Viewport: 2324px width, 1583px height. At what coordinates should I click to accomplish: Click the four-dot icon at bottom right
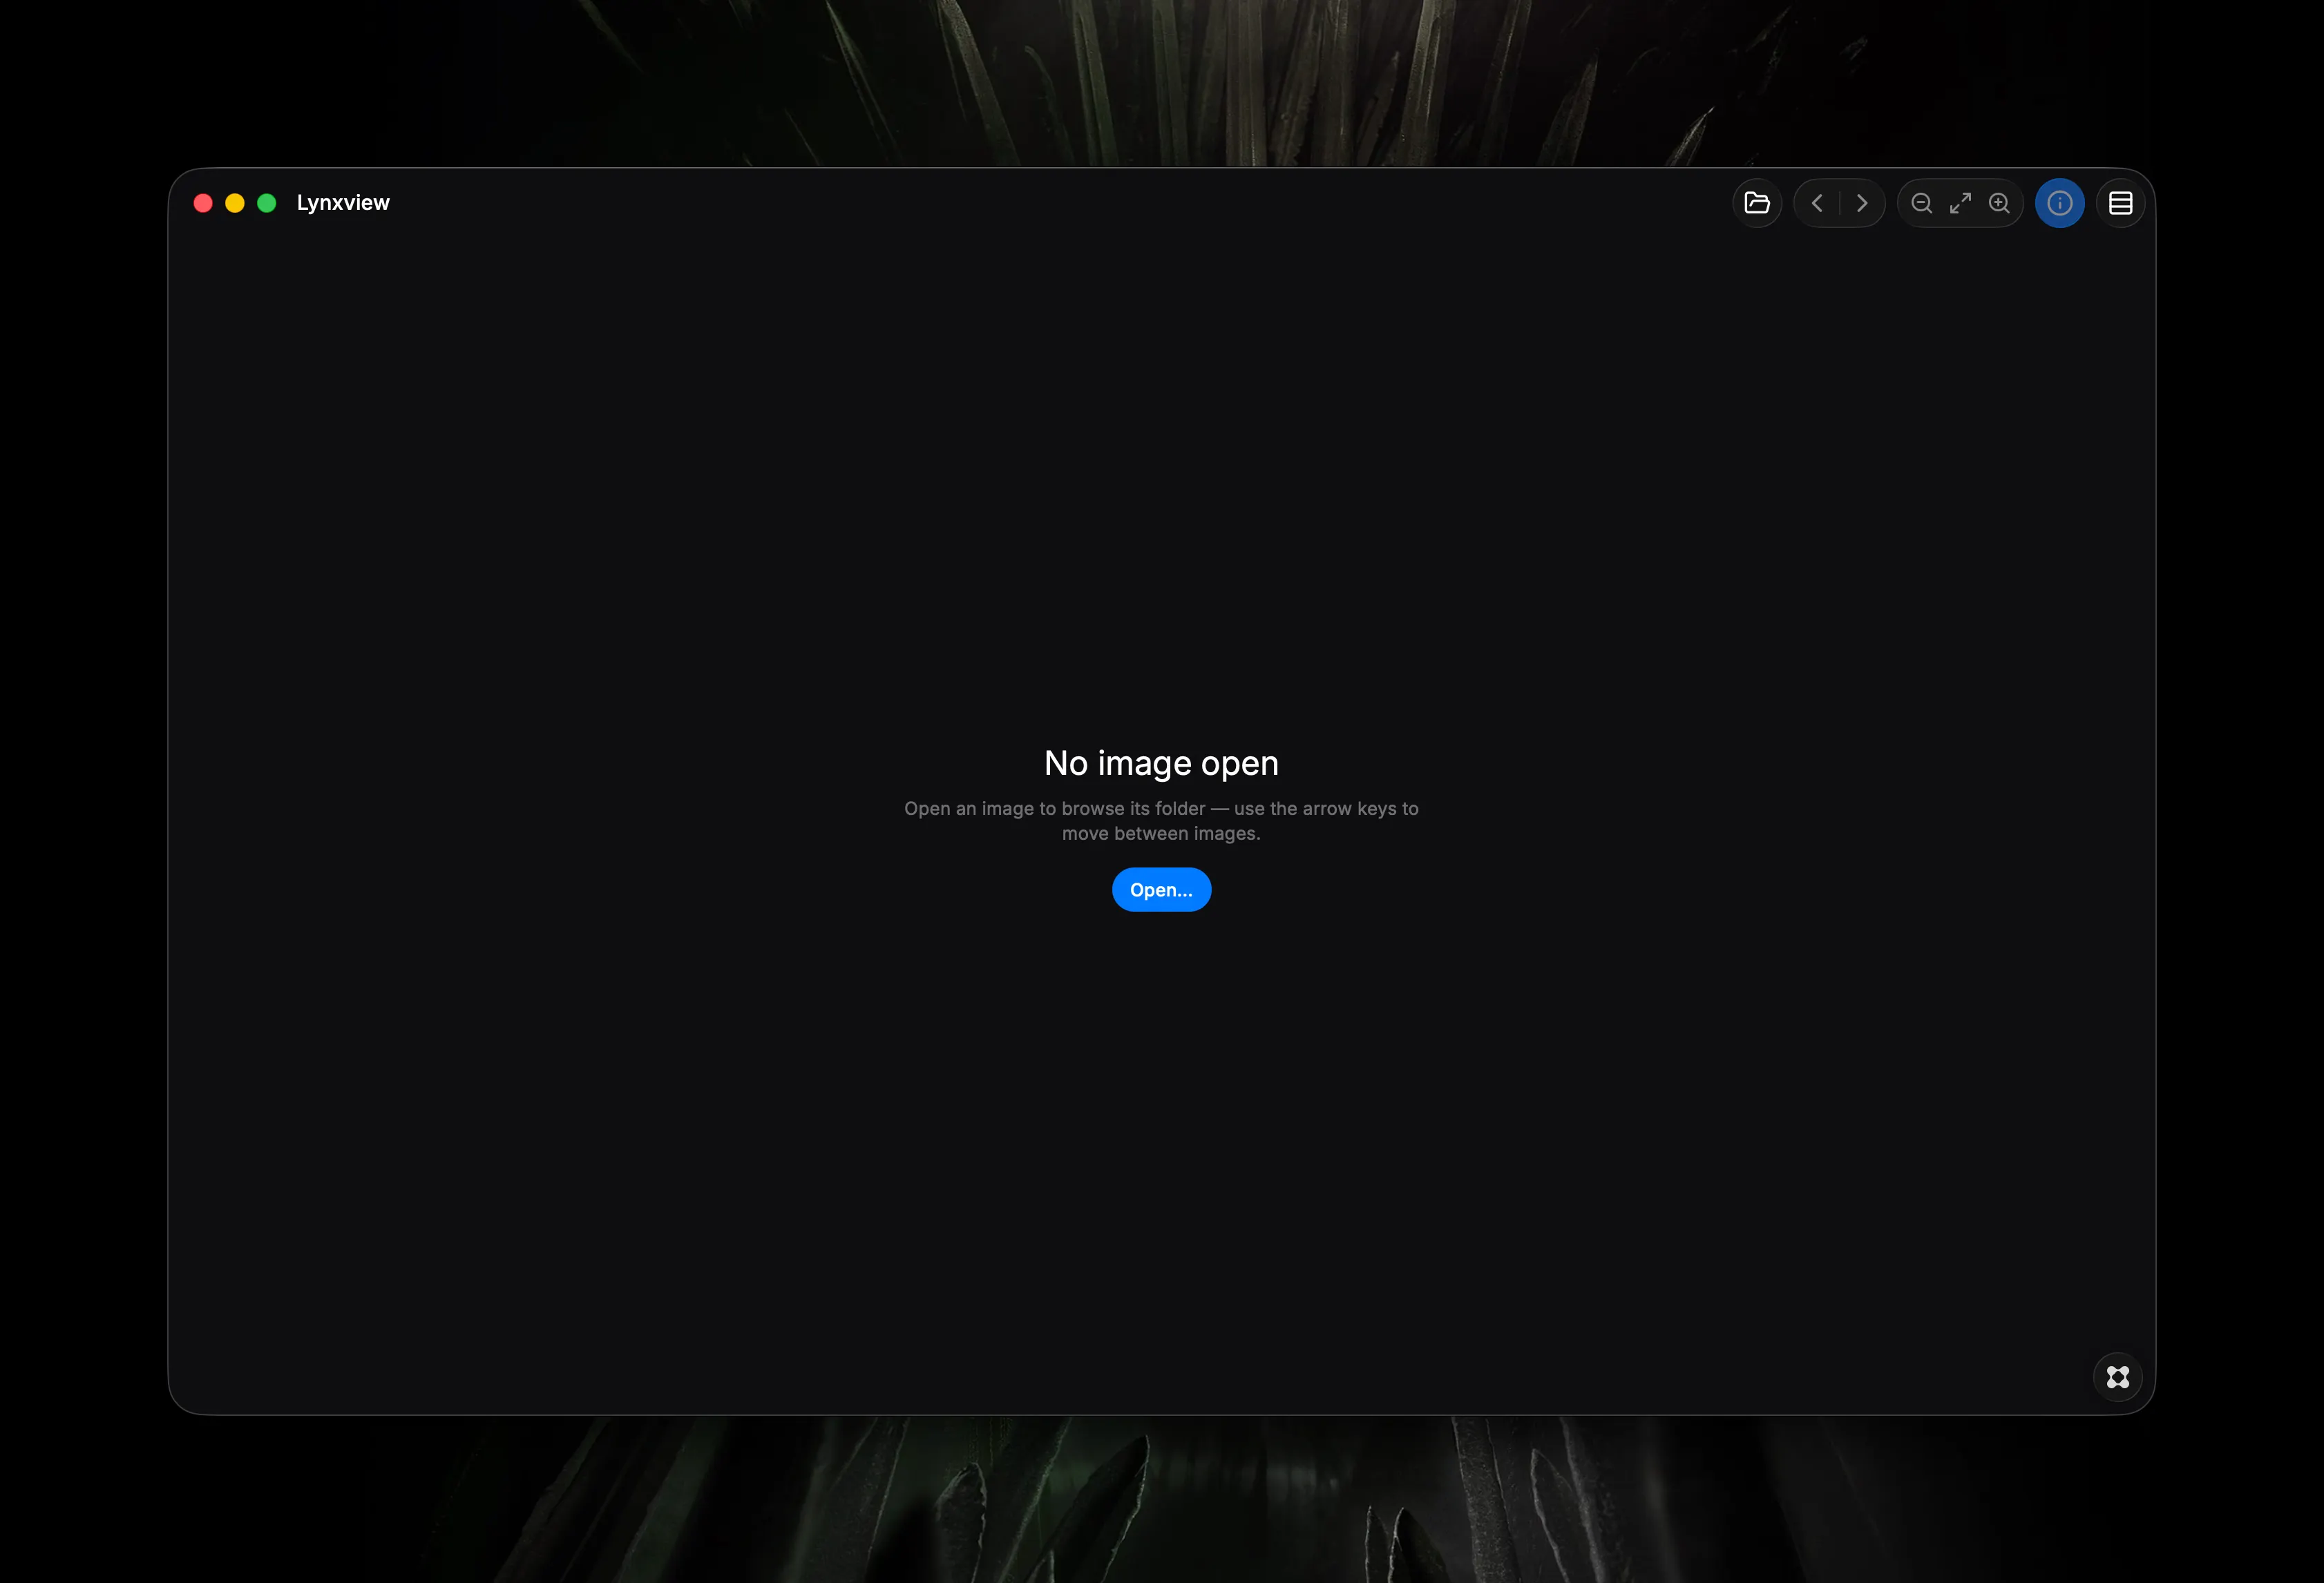2118,1377
